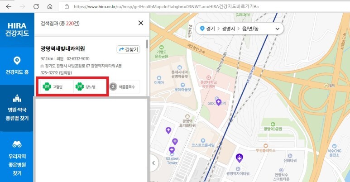350x182 pixels.
Task: Click 롯데아울렛 map icon
Action: (182, 85)
